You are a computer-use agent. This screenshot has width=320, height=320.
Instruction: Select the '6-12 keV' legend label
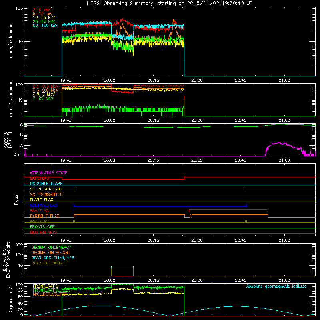[43, 14]
